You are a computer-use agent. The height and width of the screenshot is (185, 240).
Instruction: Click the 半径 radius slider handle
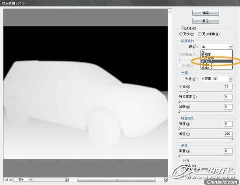187,92
